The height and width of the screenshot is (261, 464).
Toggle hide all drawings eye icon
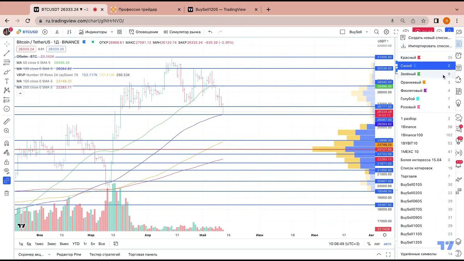[x=7, y=171]
